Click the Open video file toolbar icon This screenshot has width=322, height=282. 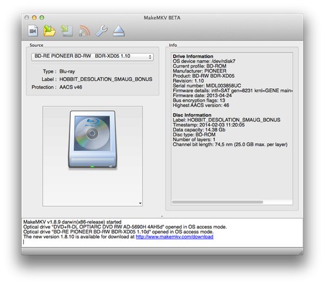point(33,31)
